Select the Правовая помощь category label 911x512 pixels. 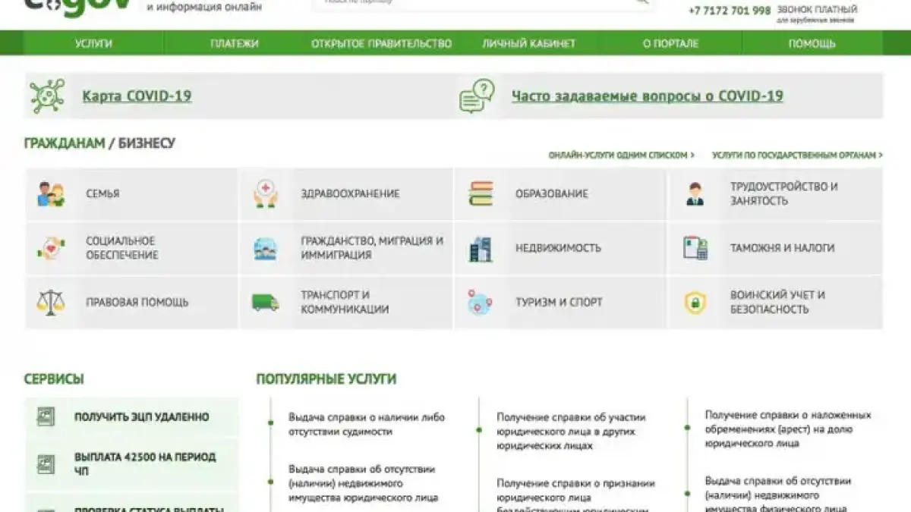point(137,303)
